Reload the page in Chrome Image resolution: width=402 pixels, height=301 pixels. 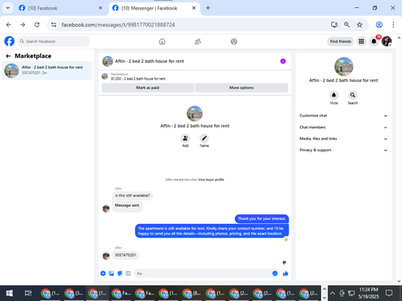click(x=37, y=25)
